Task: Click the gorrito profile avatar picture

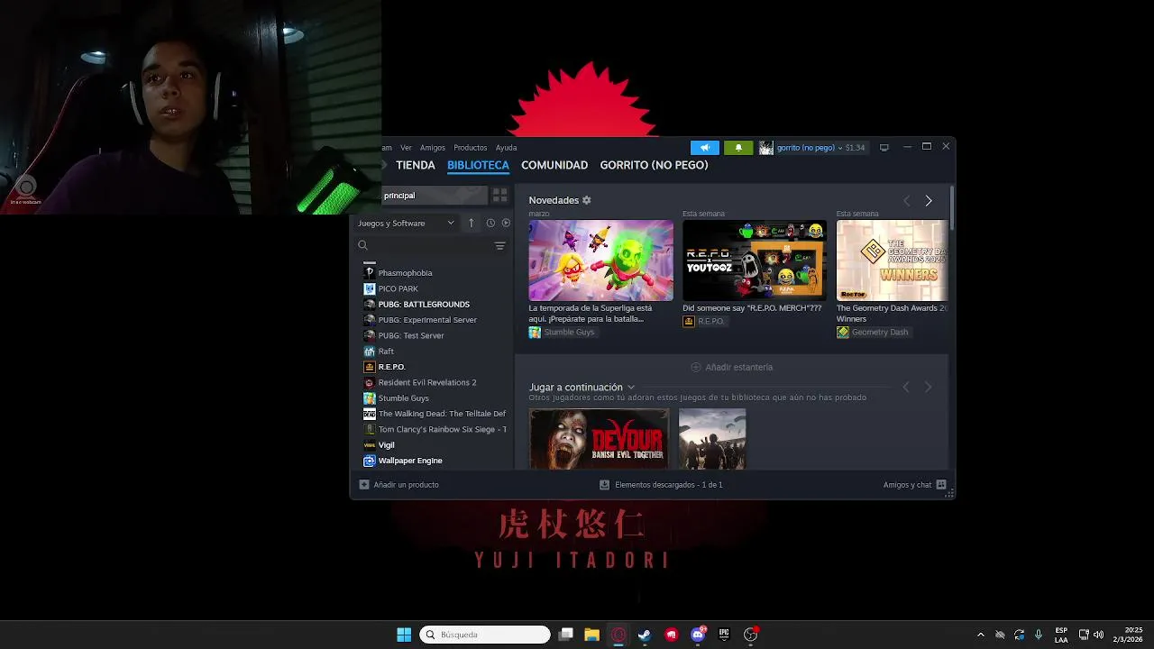Action: pos(765,148)
